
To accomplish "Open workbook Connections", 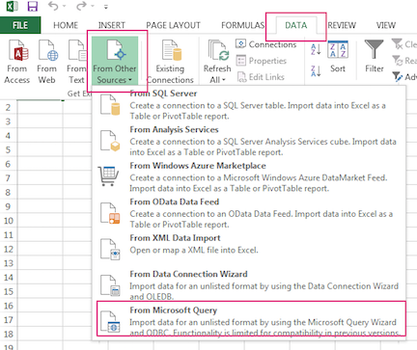I will (x=265, y=44).
